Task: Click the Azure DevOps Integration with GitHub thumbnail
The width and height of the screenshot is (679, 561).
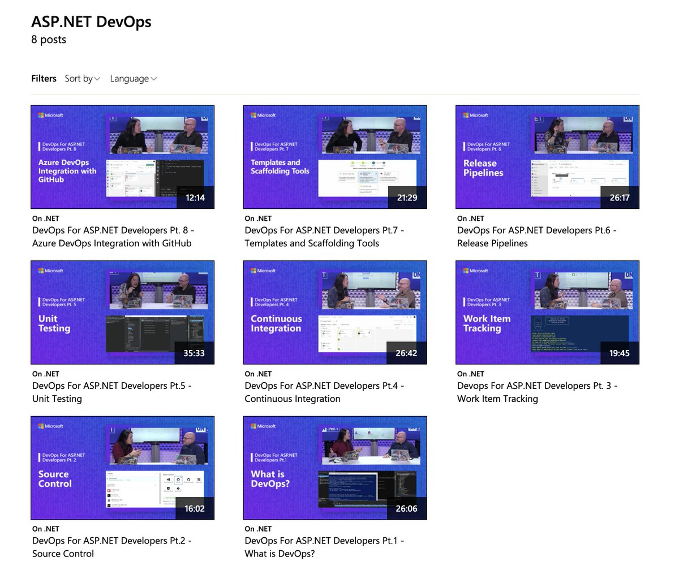Action: click(x=122, y=157)
